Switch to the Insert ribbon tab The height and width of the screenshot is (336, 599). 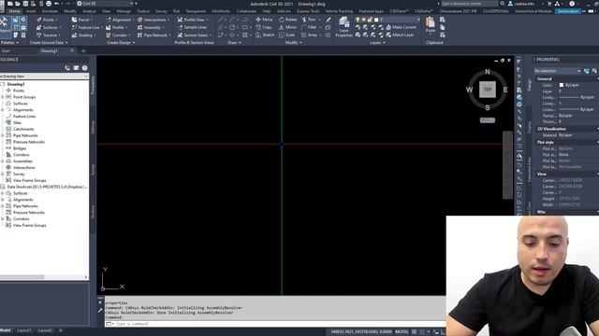click(x=31, y=11)
